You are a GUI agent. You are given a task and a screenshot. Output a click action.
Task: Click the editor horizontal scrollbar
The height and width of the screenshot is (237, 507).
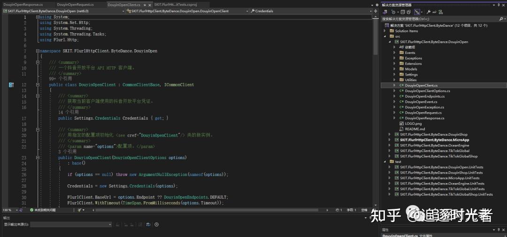pyautogui.click(x=207, y=210)
